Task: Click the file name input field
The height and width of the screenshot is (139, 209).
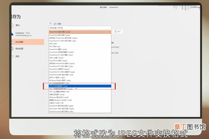Action: click(80, 28)
